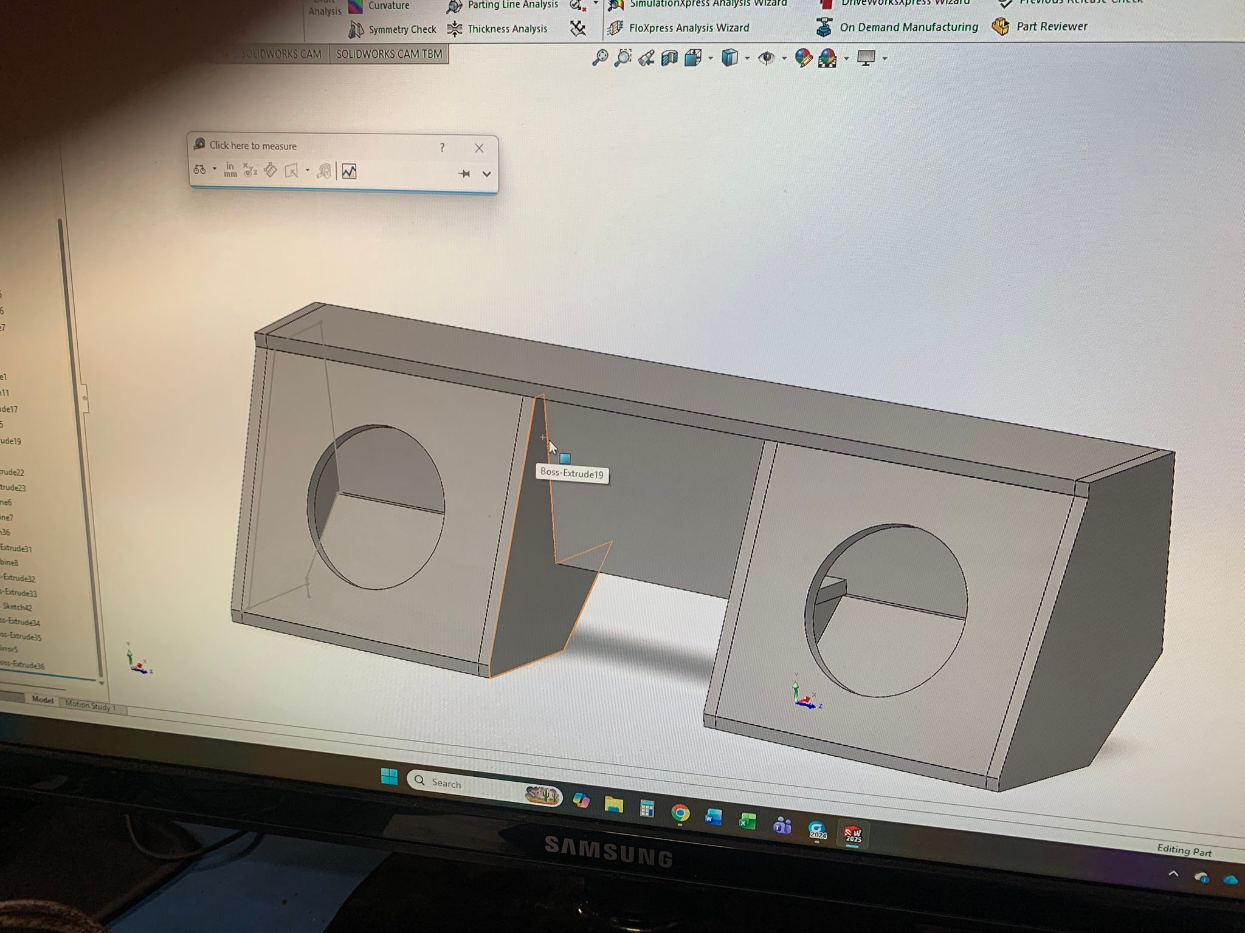
Task: Open View Orientation cube icon
Action: coord(692,58)
